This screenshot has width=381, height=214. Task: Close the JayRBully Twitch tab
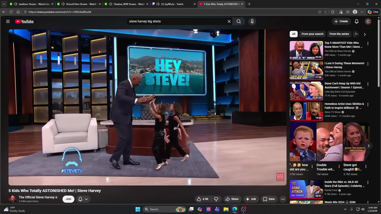[195, 4]
